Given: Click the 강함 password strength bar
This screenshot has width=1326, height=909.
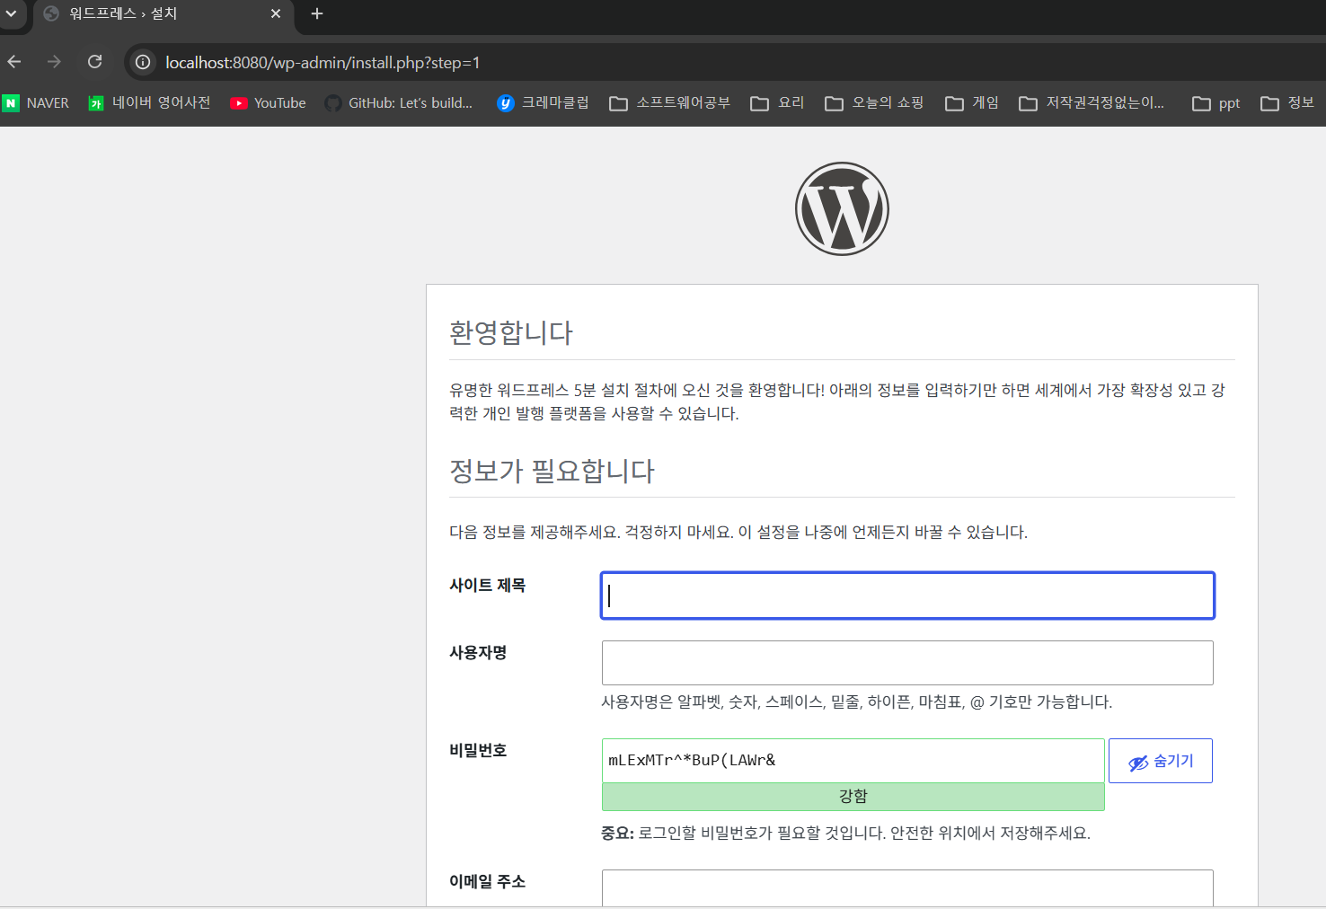Looking at the screenshot, I should tap(853, 797).
